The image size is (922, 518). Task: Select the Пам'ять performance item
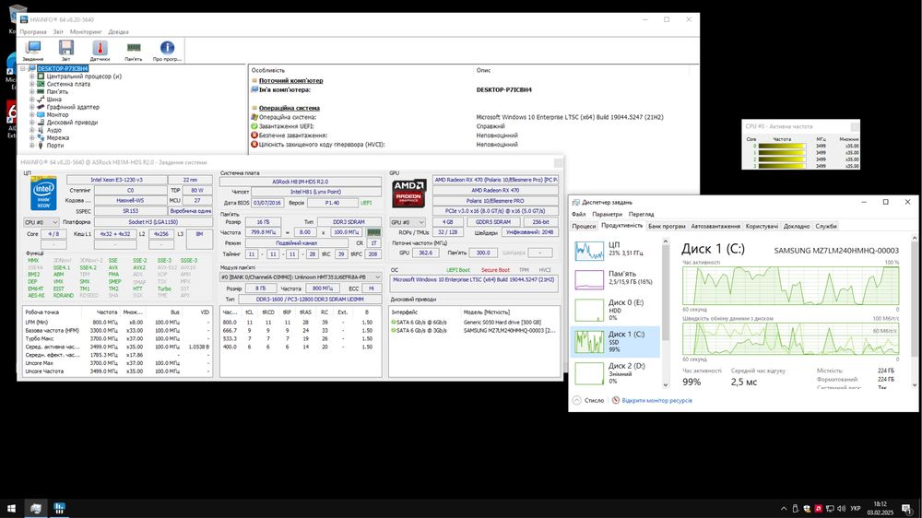coord(616,278)
